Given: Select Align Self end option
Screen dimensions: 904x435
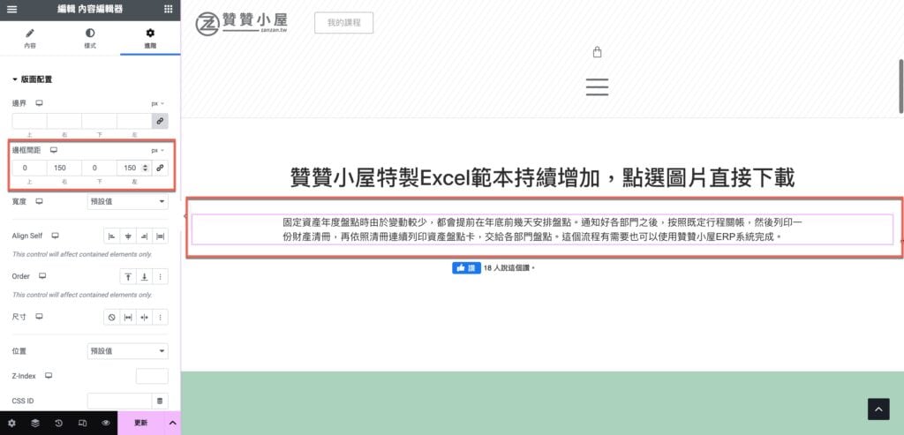Looking at the screenshot, I should tap(144, 236).
